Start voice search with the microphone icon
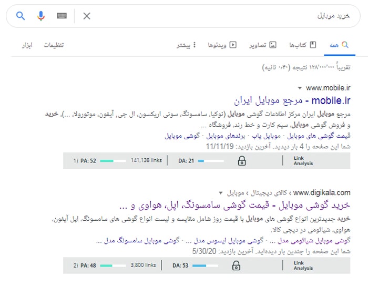This screenshot has height=287, width=368. coord(41,16)
